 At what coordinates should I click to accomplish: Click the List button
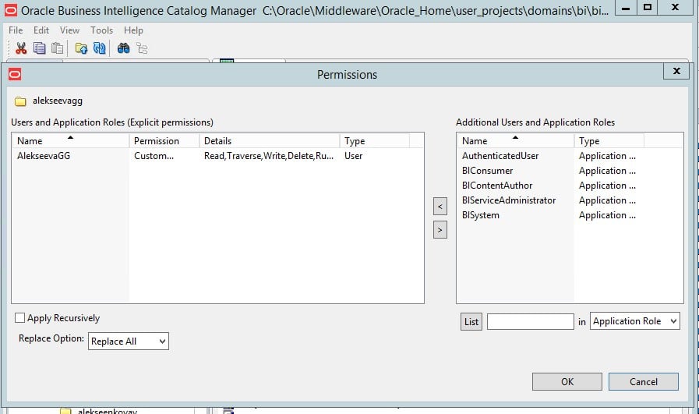pyautogui.click(x=471, y=322)
